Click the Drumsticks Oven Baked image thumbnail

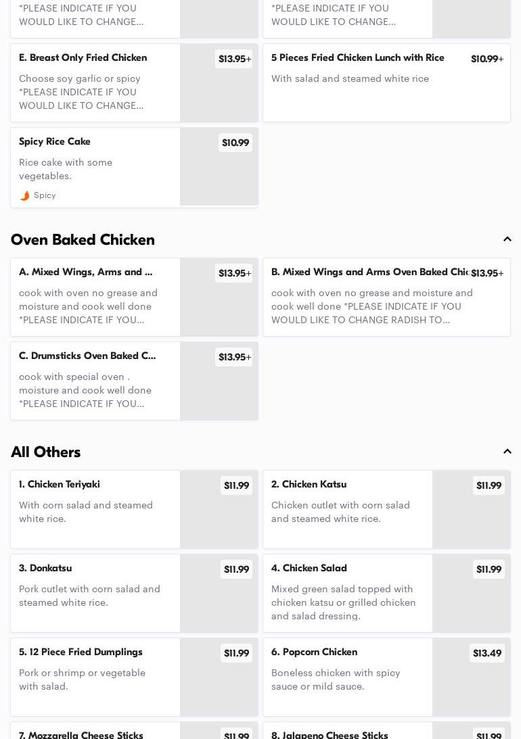coord(219,389)
